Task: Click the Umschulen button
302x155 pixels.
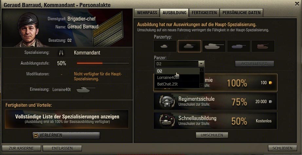Action: pos(212,135)
